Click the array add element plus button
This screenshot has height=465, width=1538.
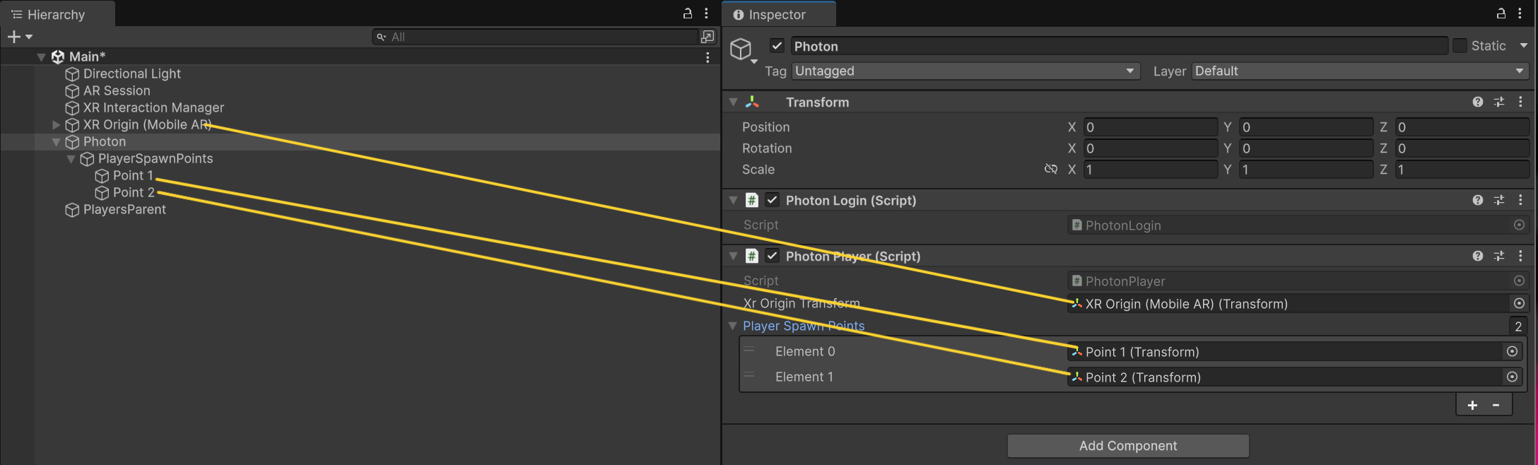click(x=1472, y=405)
